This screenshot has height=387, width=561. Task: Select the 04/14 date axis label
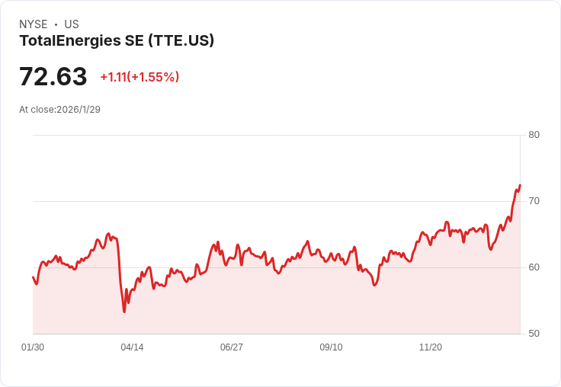coord(132,347)
